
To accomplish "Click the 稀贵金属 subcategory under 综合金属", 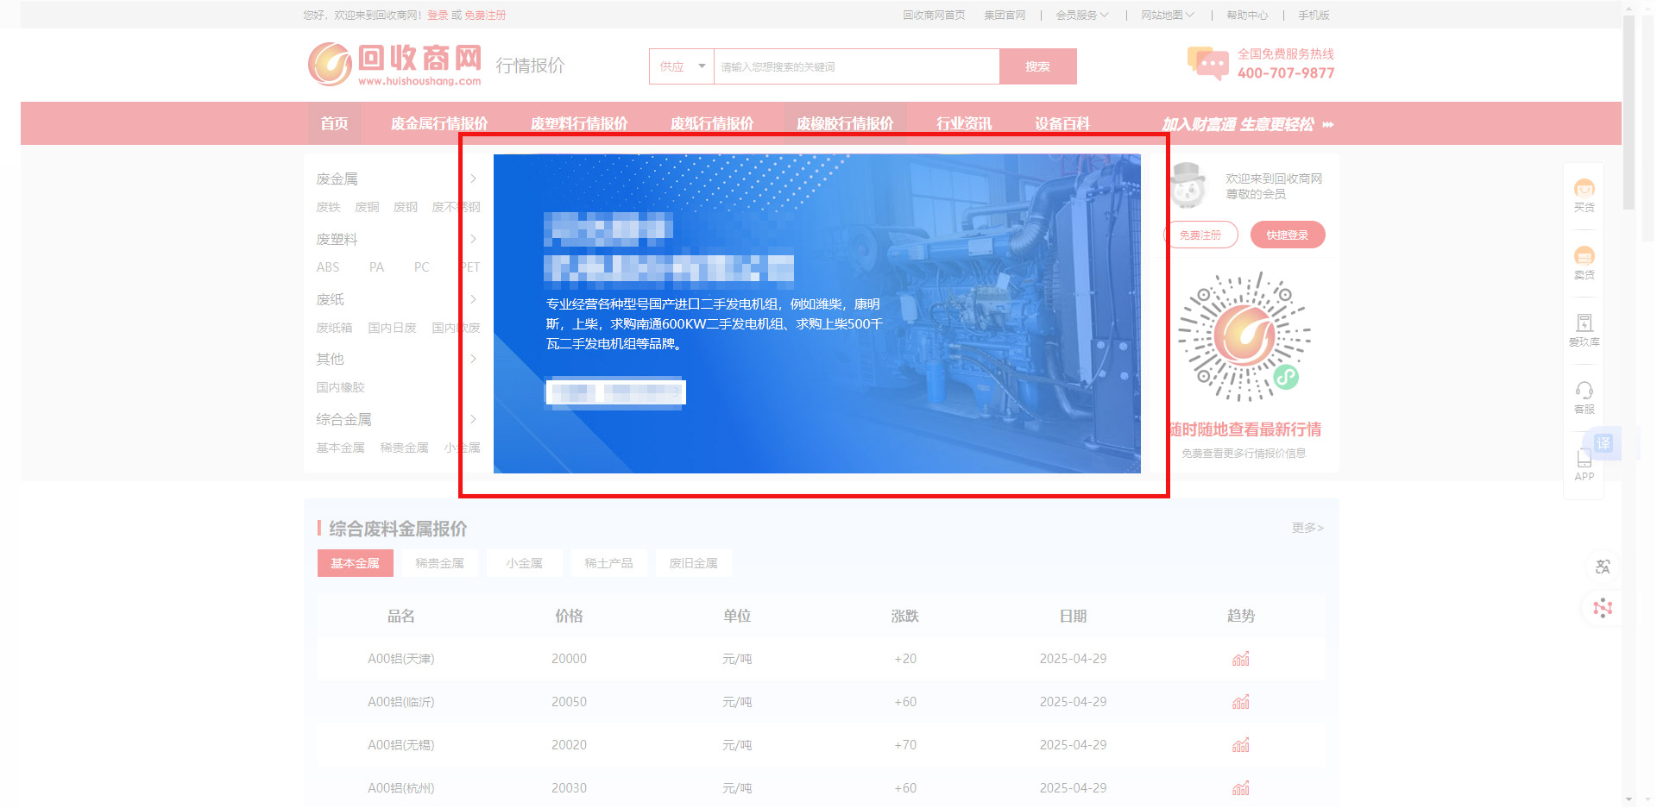I will point(404,448).
